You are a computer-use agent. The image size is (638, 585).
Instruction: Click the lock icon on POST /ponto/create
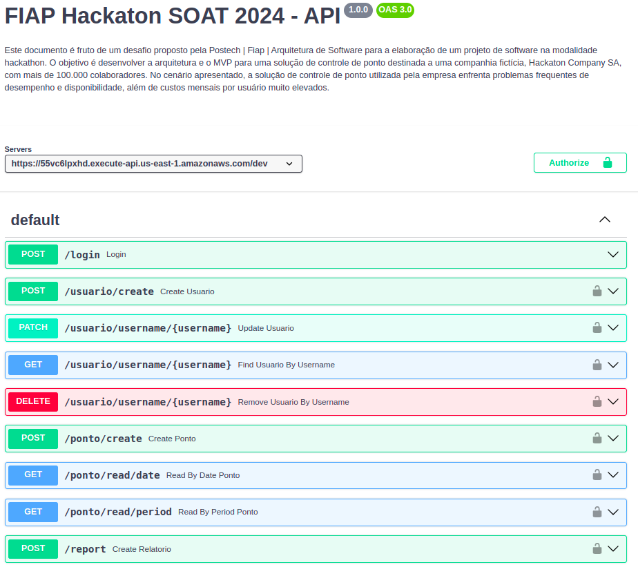(597, 438)
